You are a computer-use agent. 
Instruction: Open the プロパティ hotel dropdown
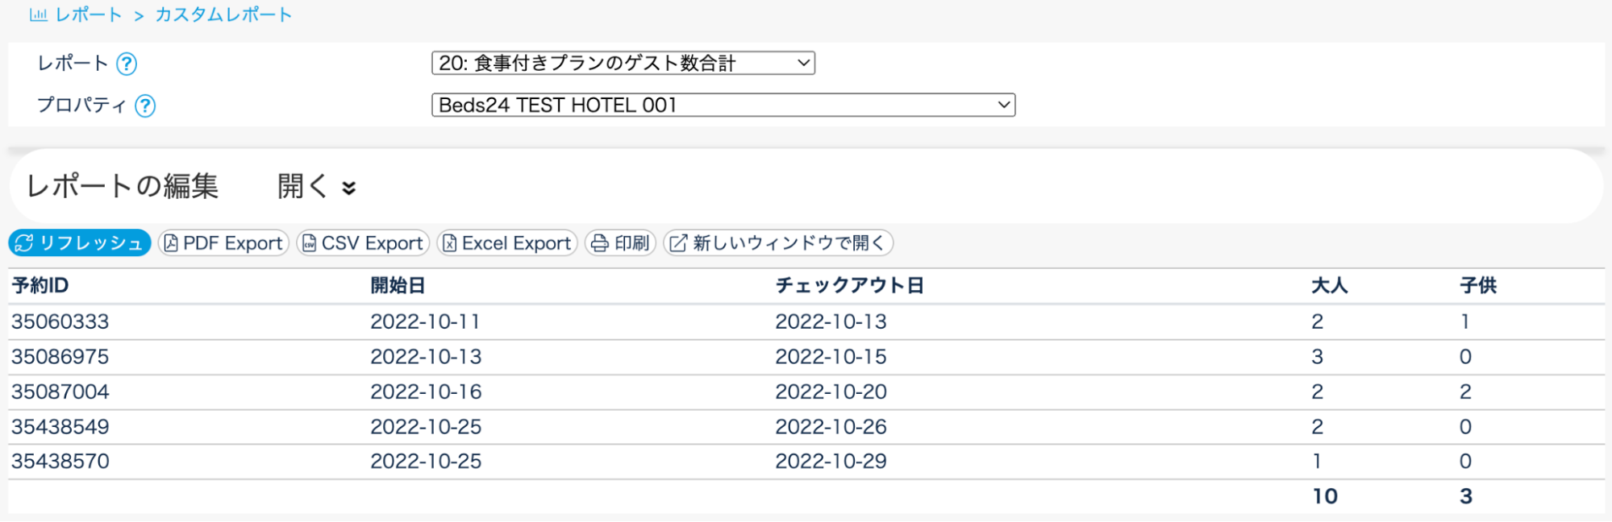click(723, 105)
